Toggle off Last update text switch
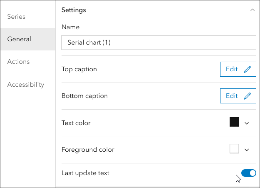260x188 pixels. [249, 173]
